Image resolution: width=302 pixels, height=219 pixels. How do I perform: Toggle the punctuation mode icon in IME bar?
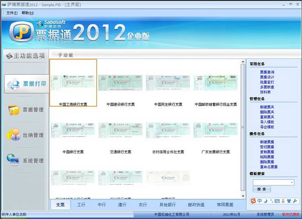click(271, 201)
